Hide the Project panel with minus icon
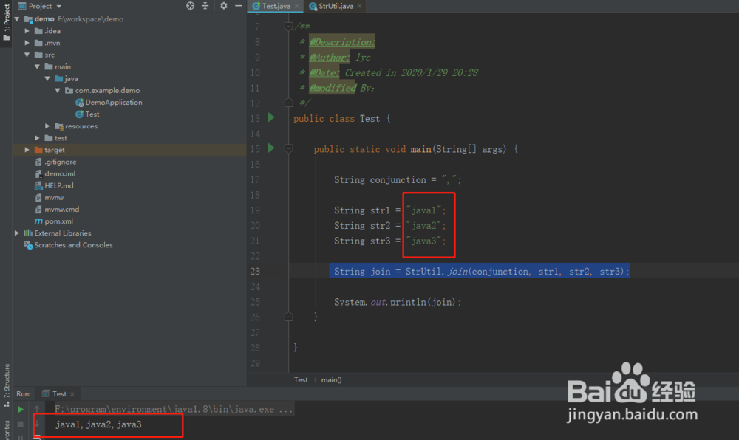The image size is (739, 440). pyautogui.click(x=239, y=6)
